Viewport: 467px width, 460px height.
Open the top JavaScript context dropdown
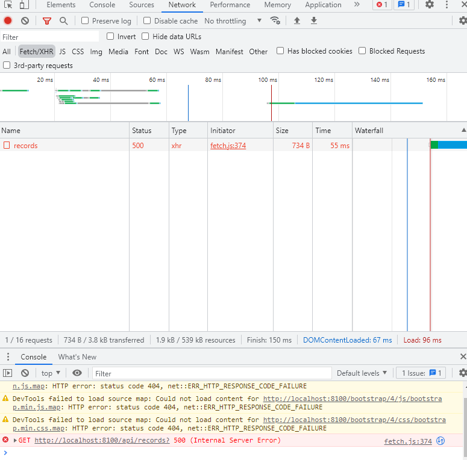pos(51,373)
